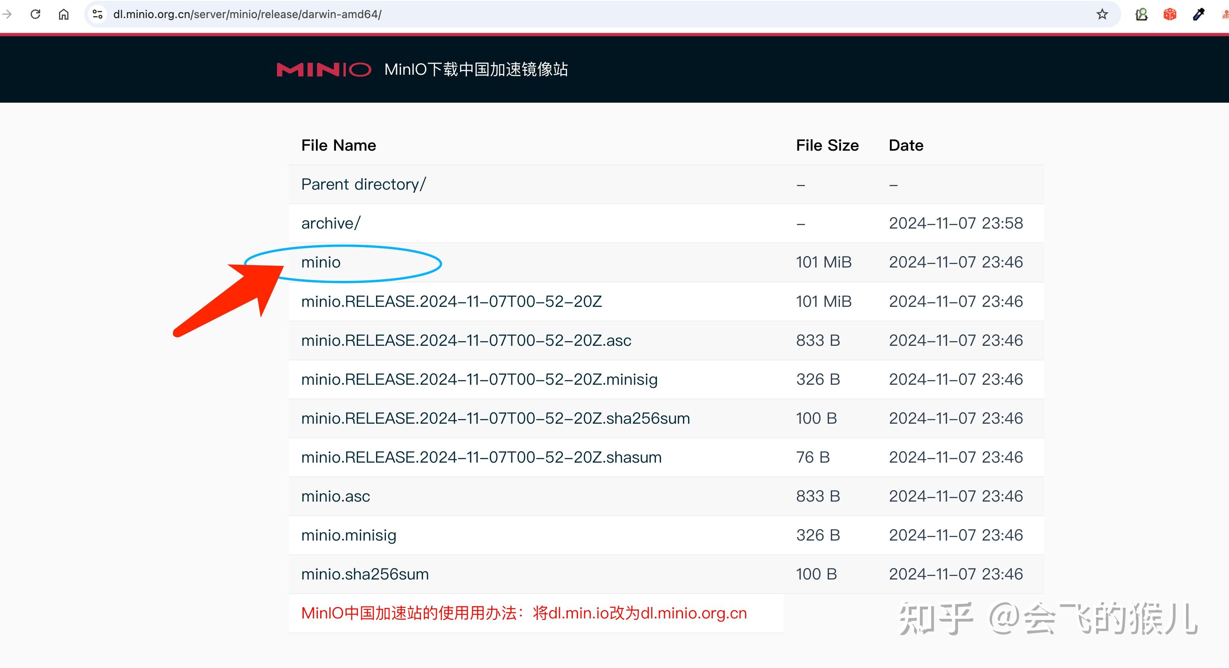Download minio.RELEASE.2024-11-07T00-52-20Z.shasum
This screenshot has height=668, width=1229.
pos(481,457)
